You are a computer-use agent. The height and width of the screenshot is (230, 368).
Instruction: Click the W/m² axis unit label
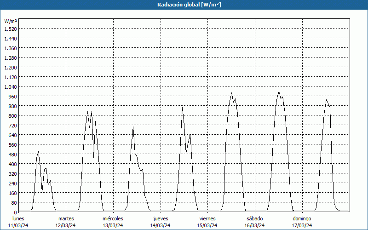tap(11, 21)
